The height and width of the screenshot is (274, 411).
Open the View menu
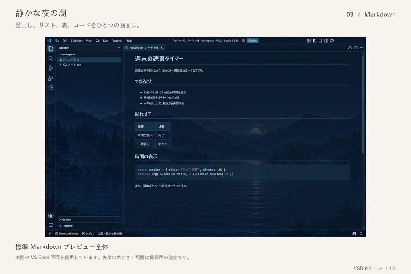tap(89, 41)
